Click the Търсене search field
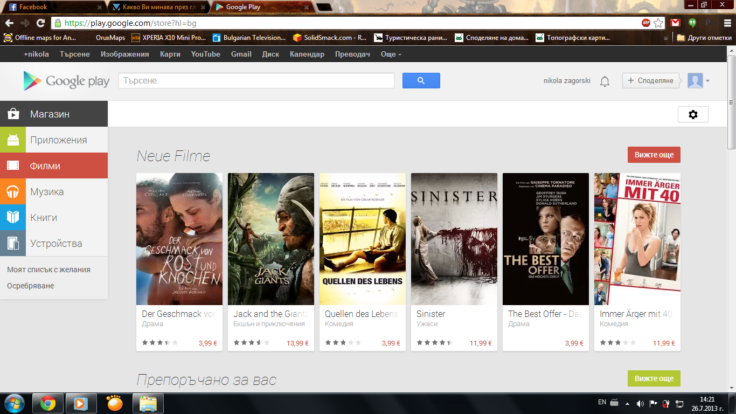 [256, 80]
